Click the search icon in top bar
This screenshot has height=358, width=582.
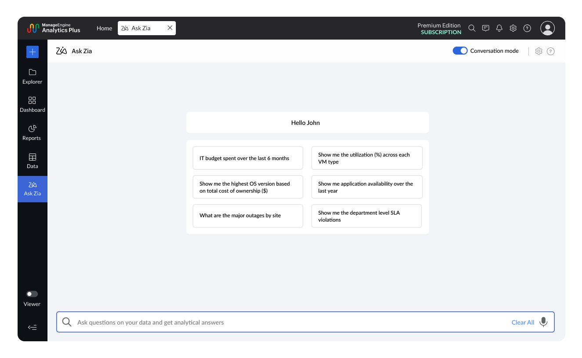tap(472, 28)
